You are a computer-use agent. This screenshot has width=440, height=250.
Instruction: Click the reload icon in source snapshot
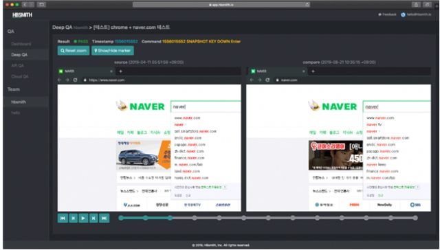[75, 80]
